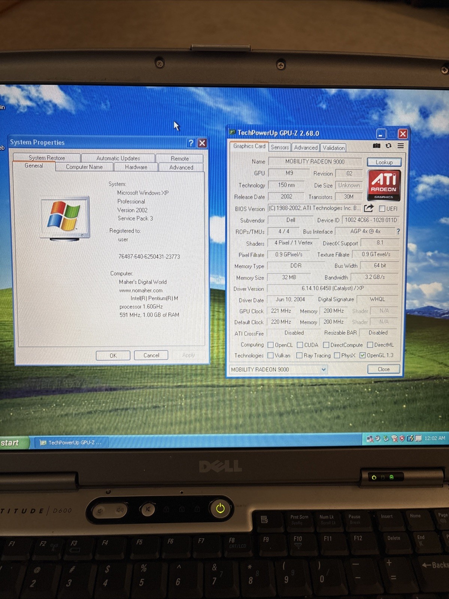Screen dimensions: 449x599
Task: Open the Advanced tab in System Properties
Action: (181, 167)
